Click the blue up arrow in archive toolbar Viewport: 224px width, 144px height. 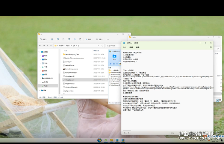tap(110, 64)
